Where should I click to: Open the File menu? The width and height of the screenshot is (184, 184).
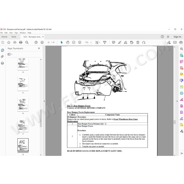click(2, 33)
